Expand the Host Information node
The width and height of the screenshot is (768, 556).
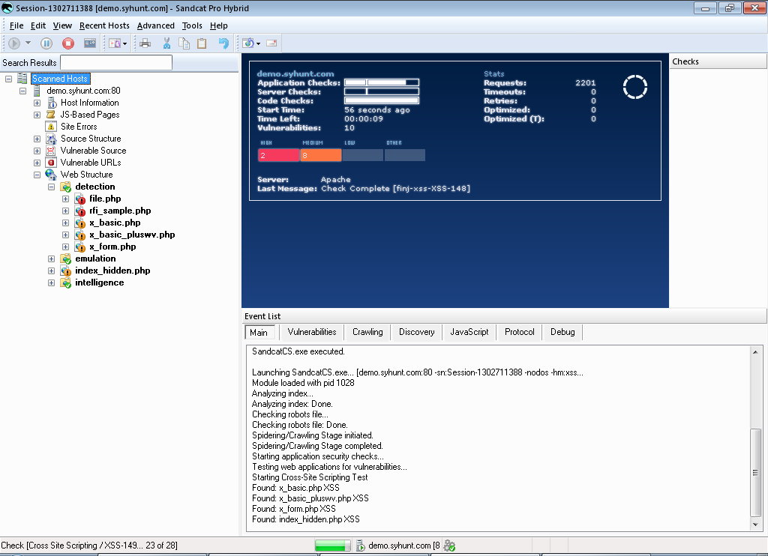37,103
